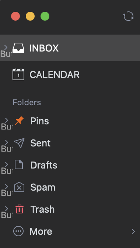
Task: Click the sync refresh icon
Action: point(129,16)
